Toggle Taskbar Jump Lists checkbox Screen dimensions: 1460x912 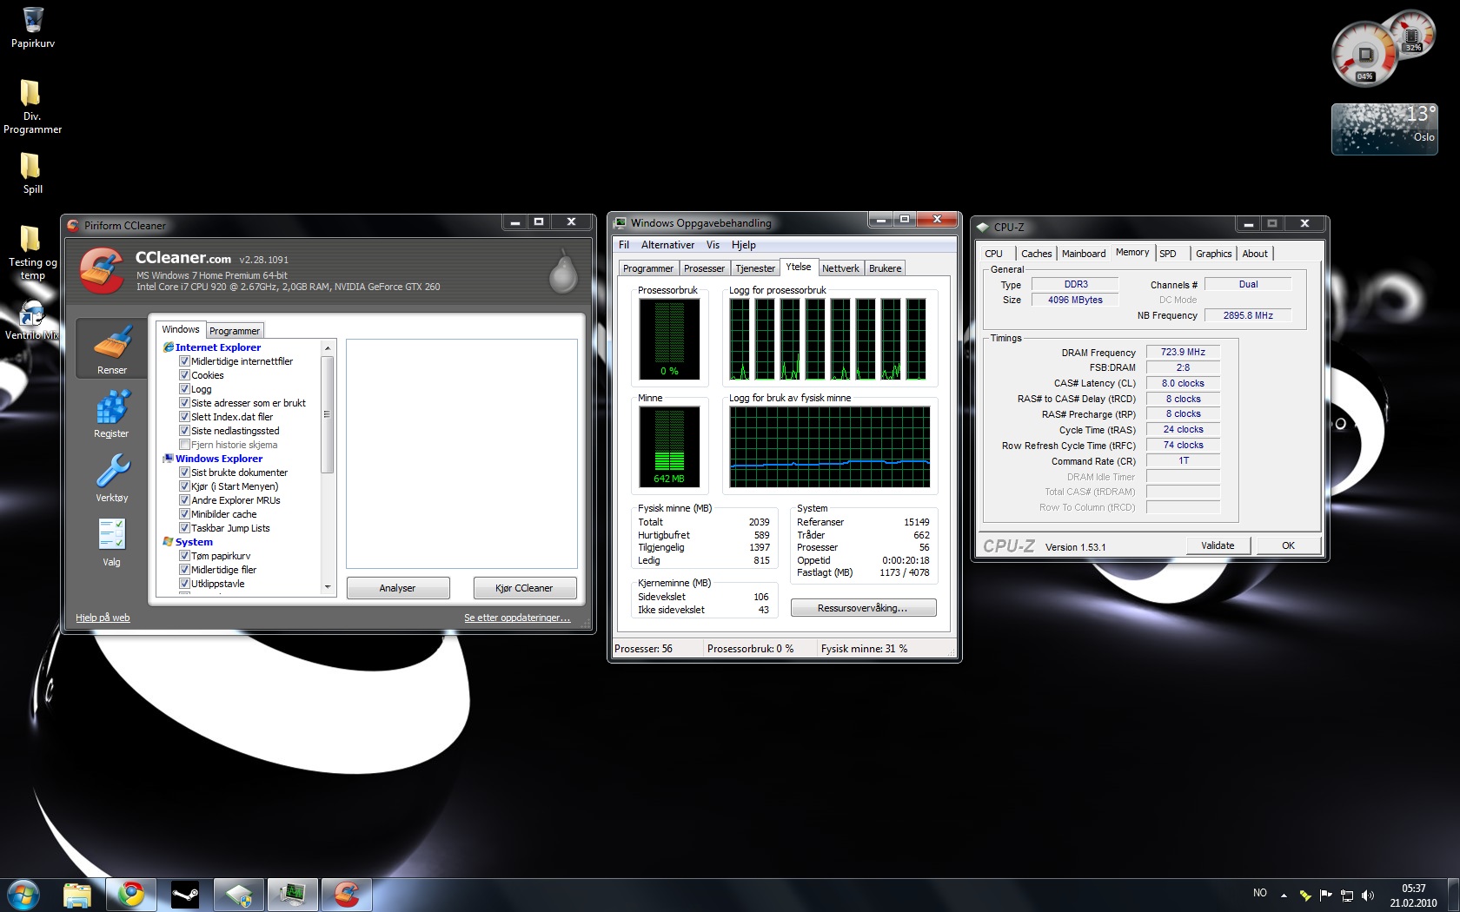(184, 528)
